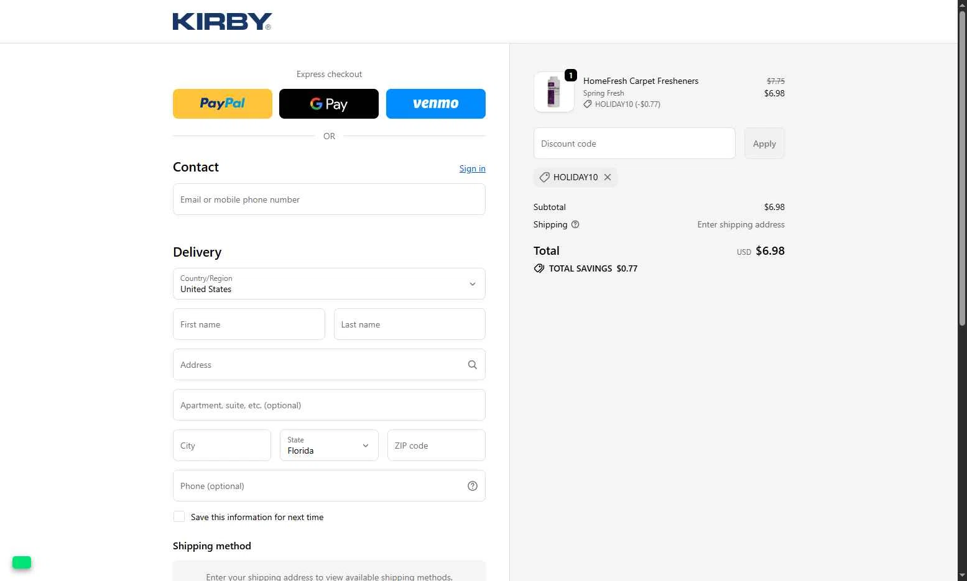967x581 pixels.
Task: Open the Kirby logo home link
Action: tap(222, 22)
